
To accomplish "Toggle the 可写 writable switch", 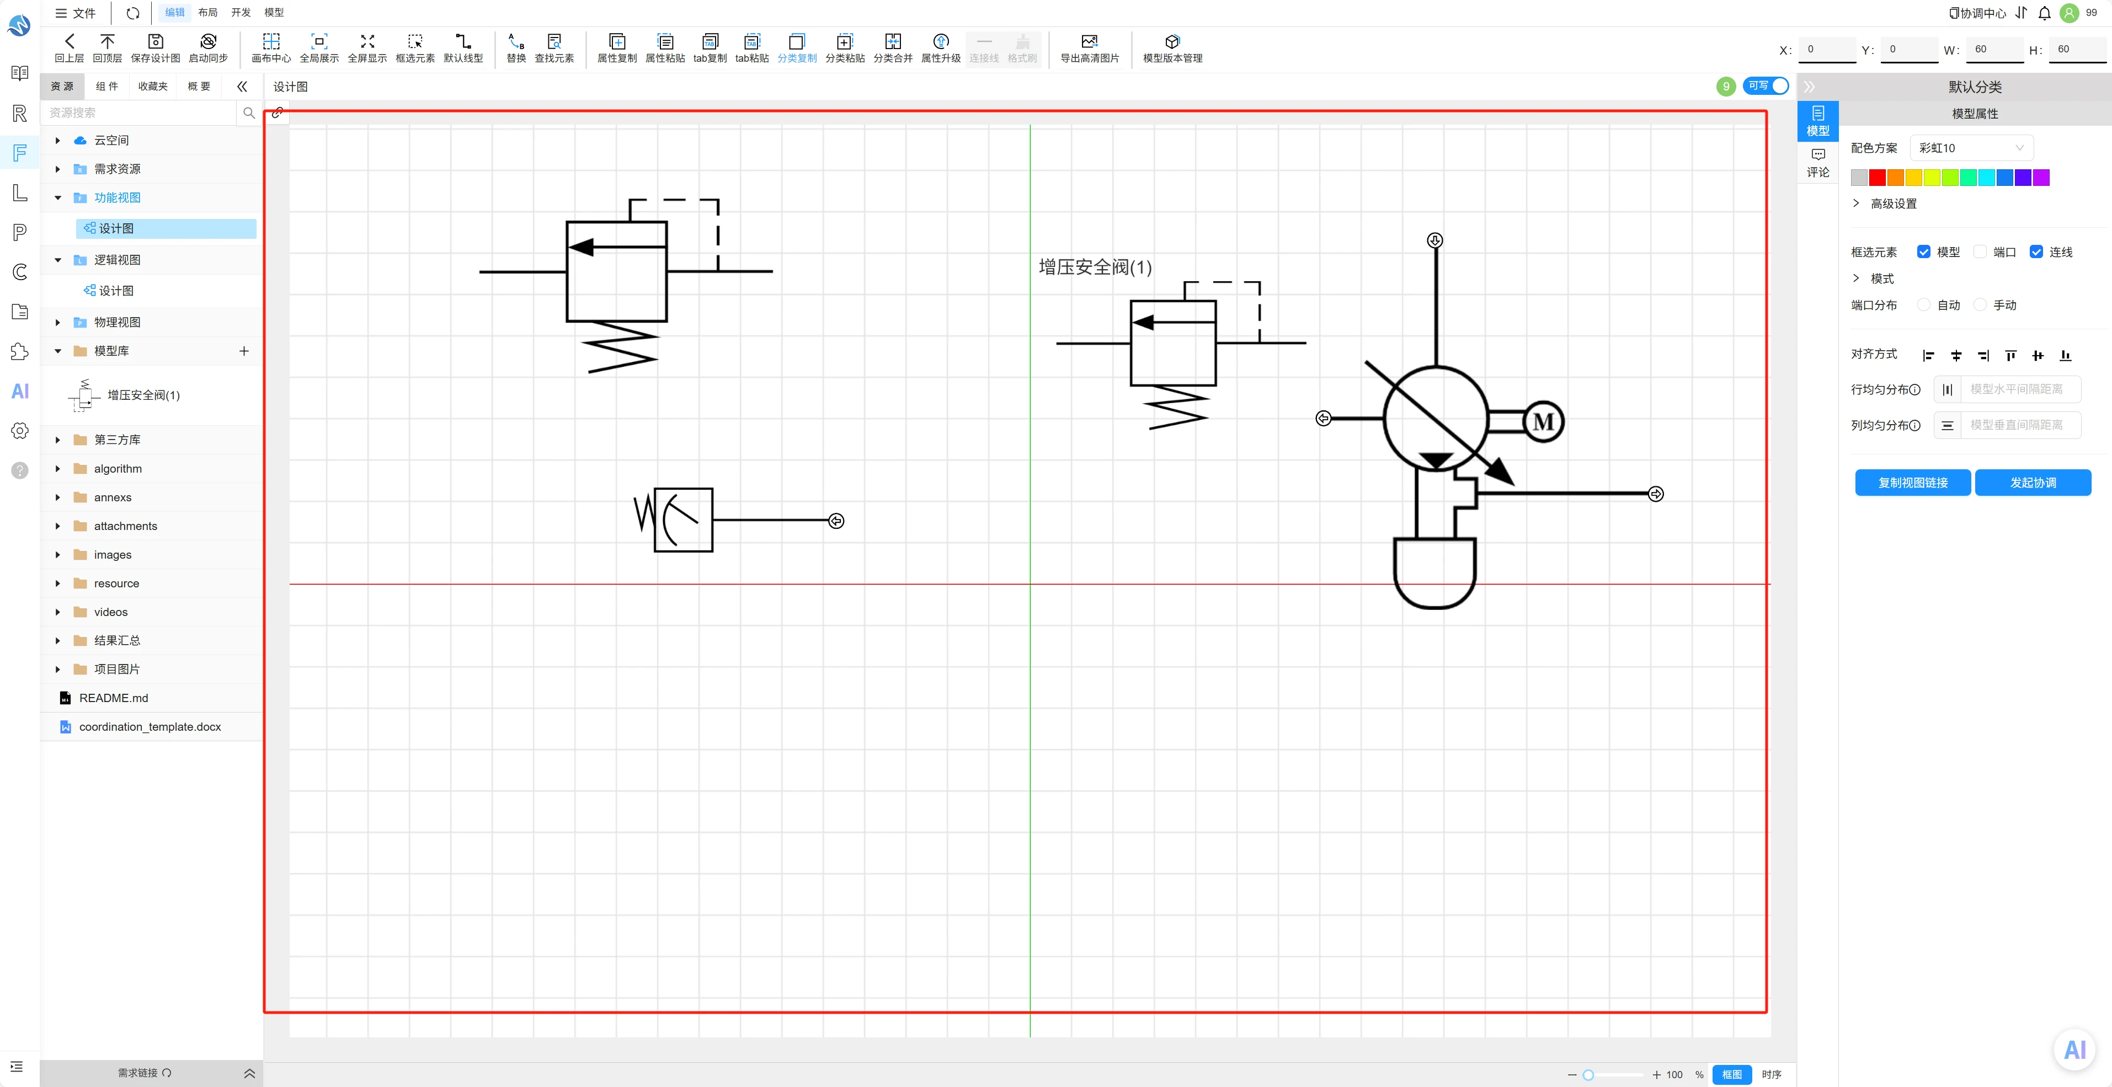I will coord(1766,86).
